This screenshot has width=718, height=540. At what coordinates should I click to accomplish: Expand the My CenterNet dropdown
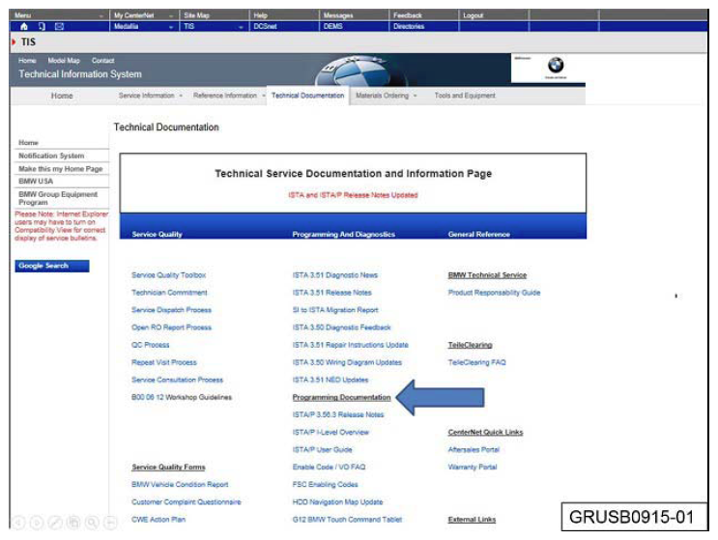point(171,15)
